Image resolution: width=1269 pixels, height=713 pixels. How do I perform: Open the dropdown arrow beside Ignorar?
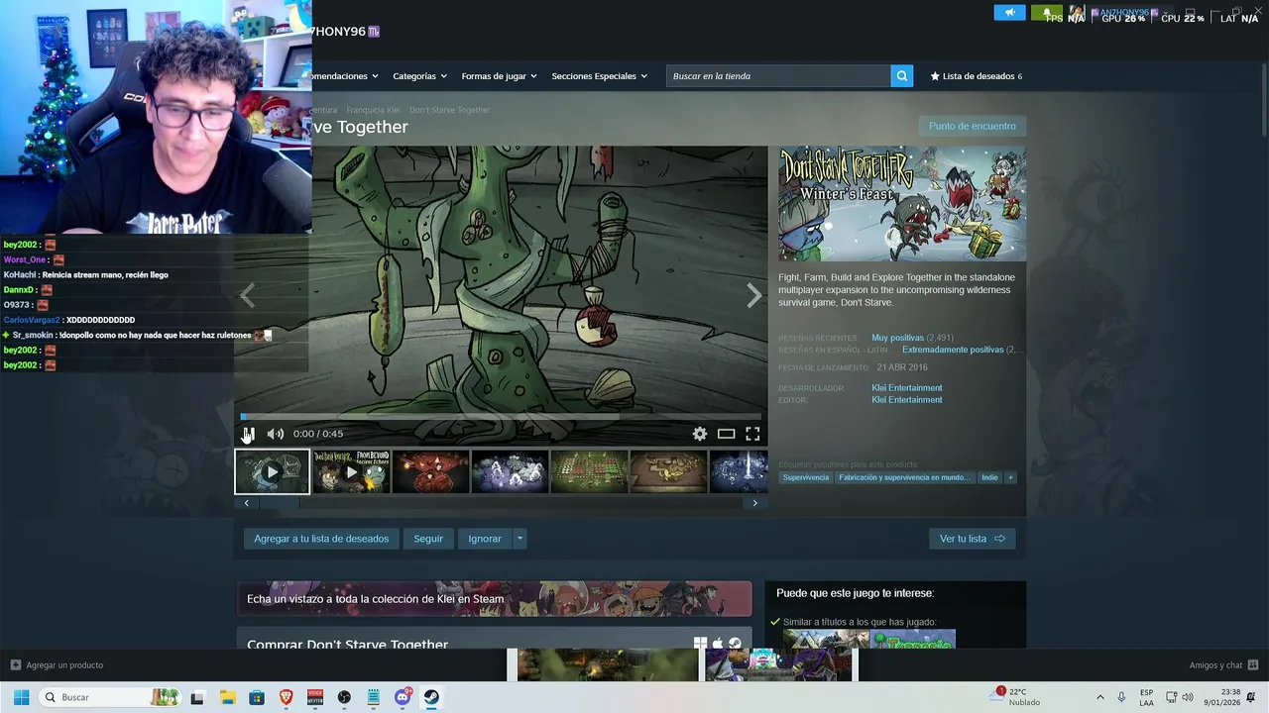coord(519,539)
